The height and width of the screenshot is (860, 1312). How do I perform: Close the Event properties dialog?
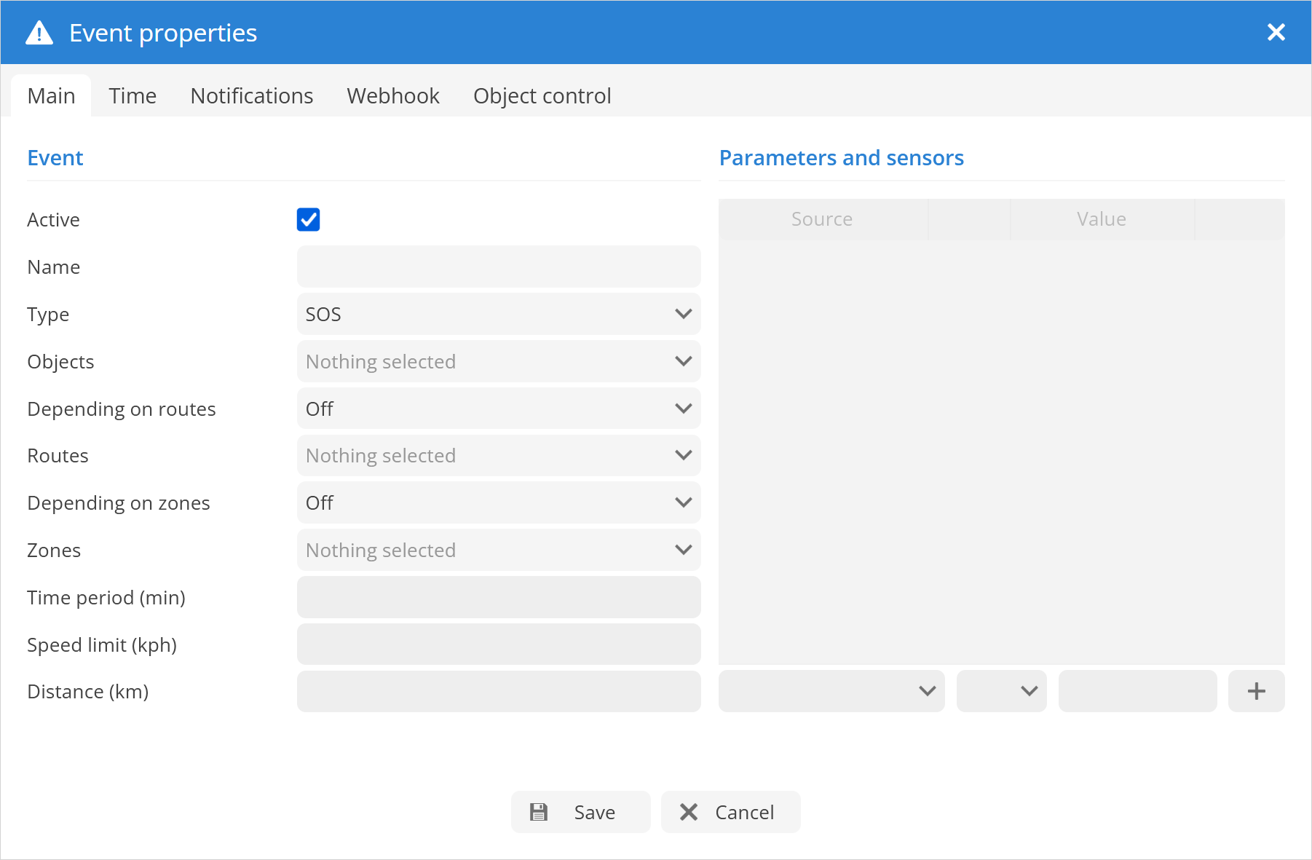point(1276,32)
